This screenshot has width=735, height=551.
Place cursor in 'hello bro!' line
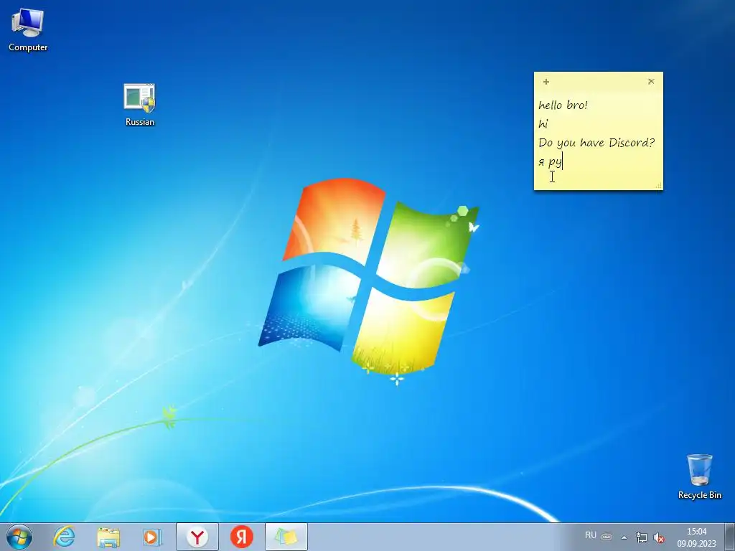563,105
